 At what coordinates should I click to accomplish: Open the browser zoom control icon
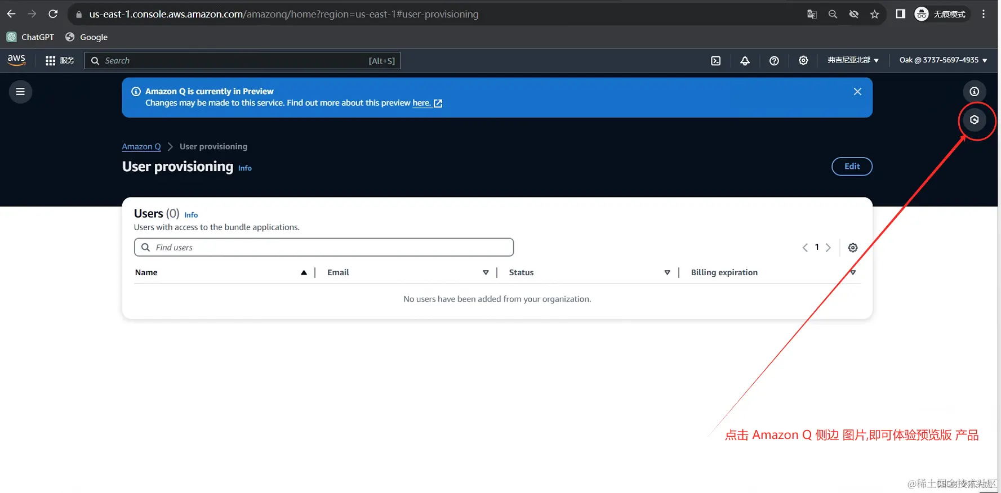pos(833,14)
